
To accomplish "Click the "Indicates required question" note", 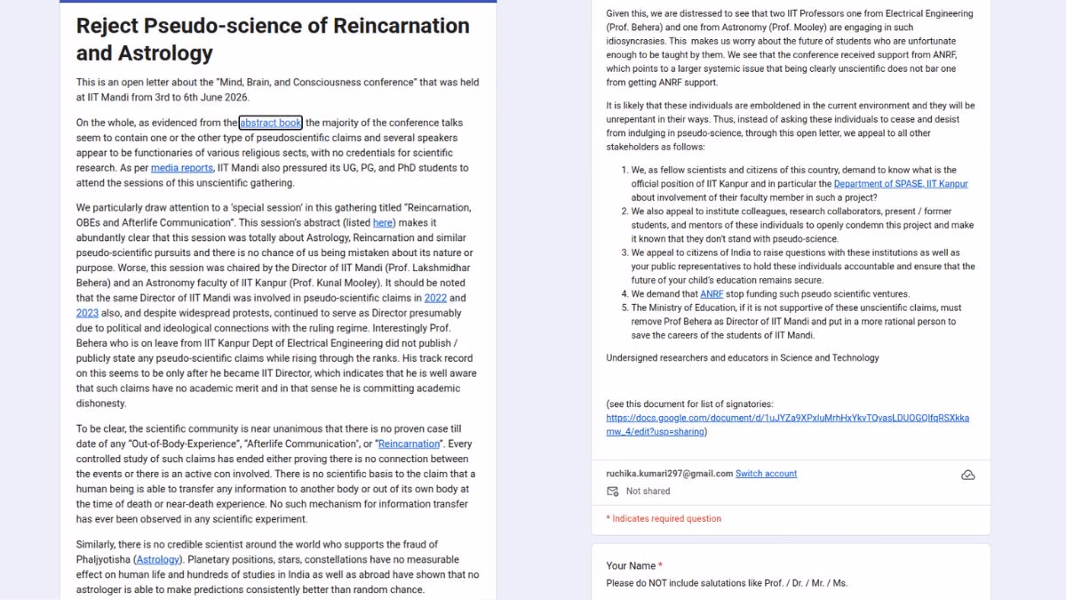I will (664, 519).
